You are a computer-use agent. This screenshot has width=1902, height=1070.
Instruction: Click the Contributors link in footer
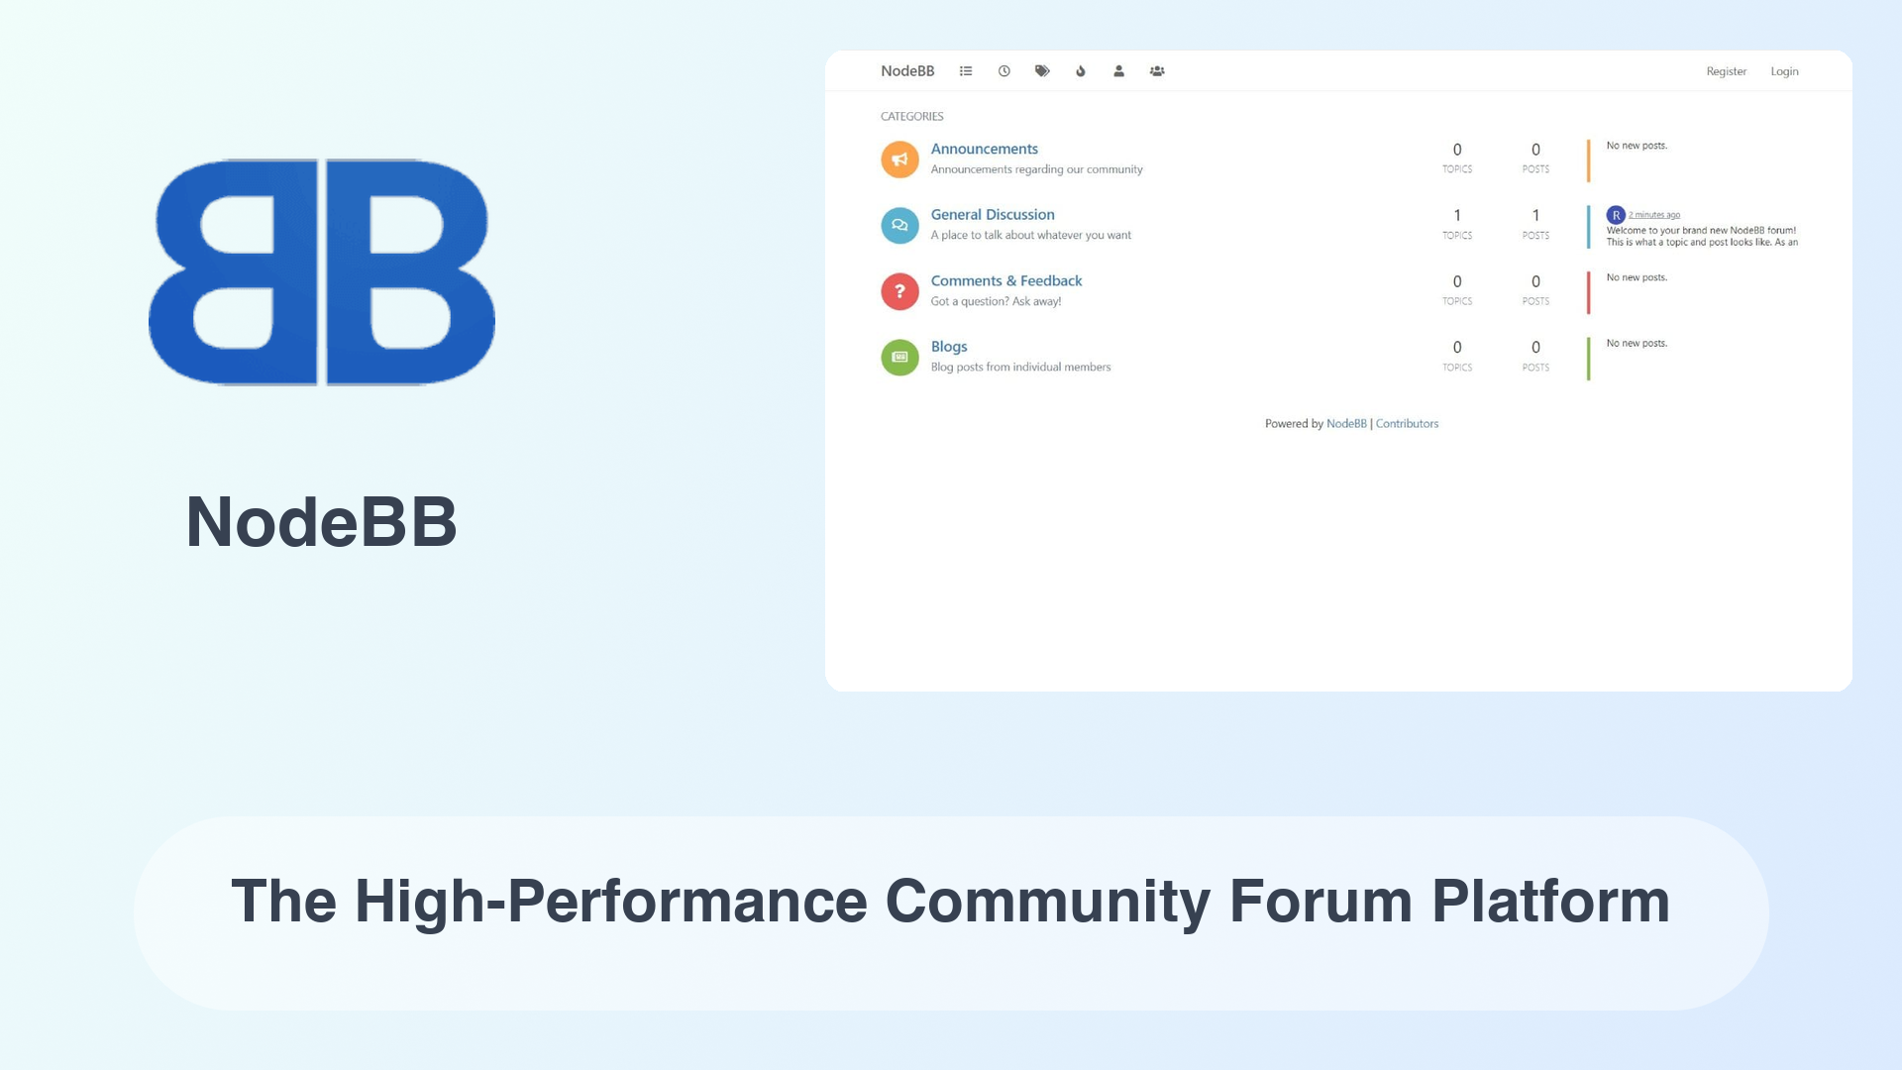[x=1409, y=423]
